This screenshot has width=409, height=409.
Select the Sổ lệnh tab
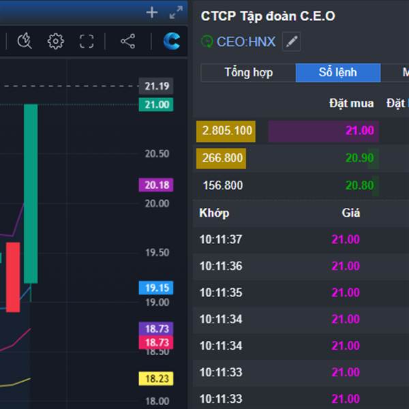338,72
